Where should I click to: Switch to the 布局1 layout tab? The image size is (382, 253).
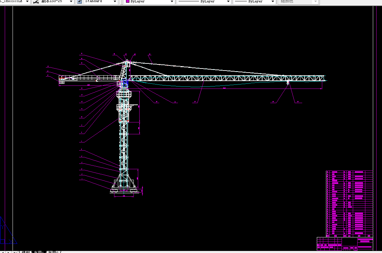39,252
